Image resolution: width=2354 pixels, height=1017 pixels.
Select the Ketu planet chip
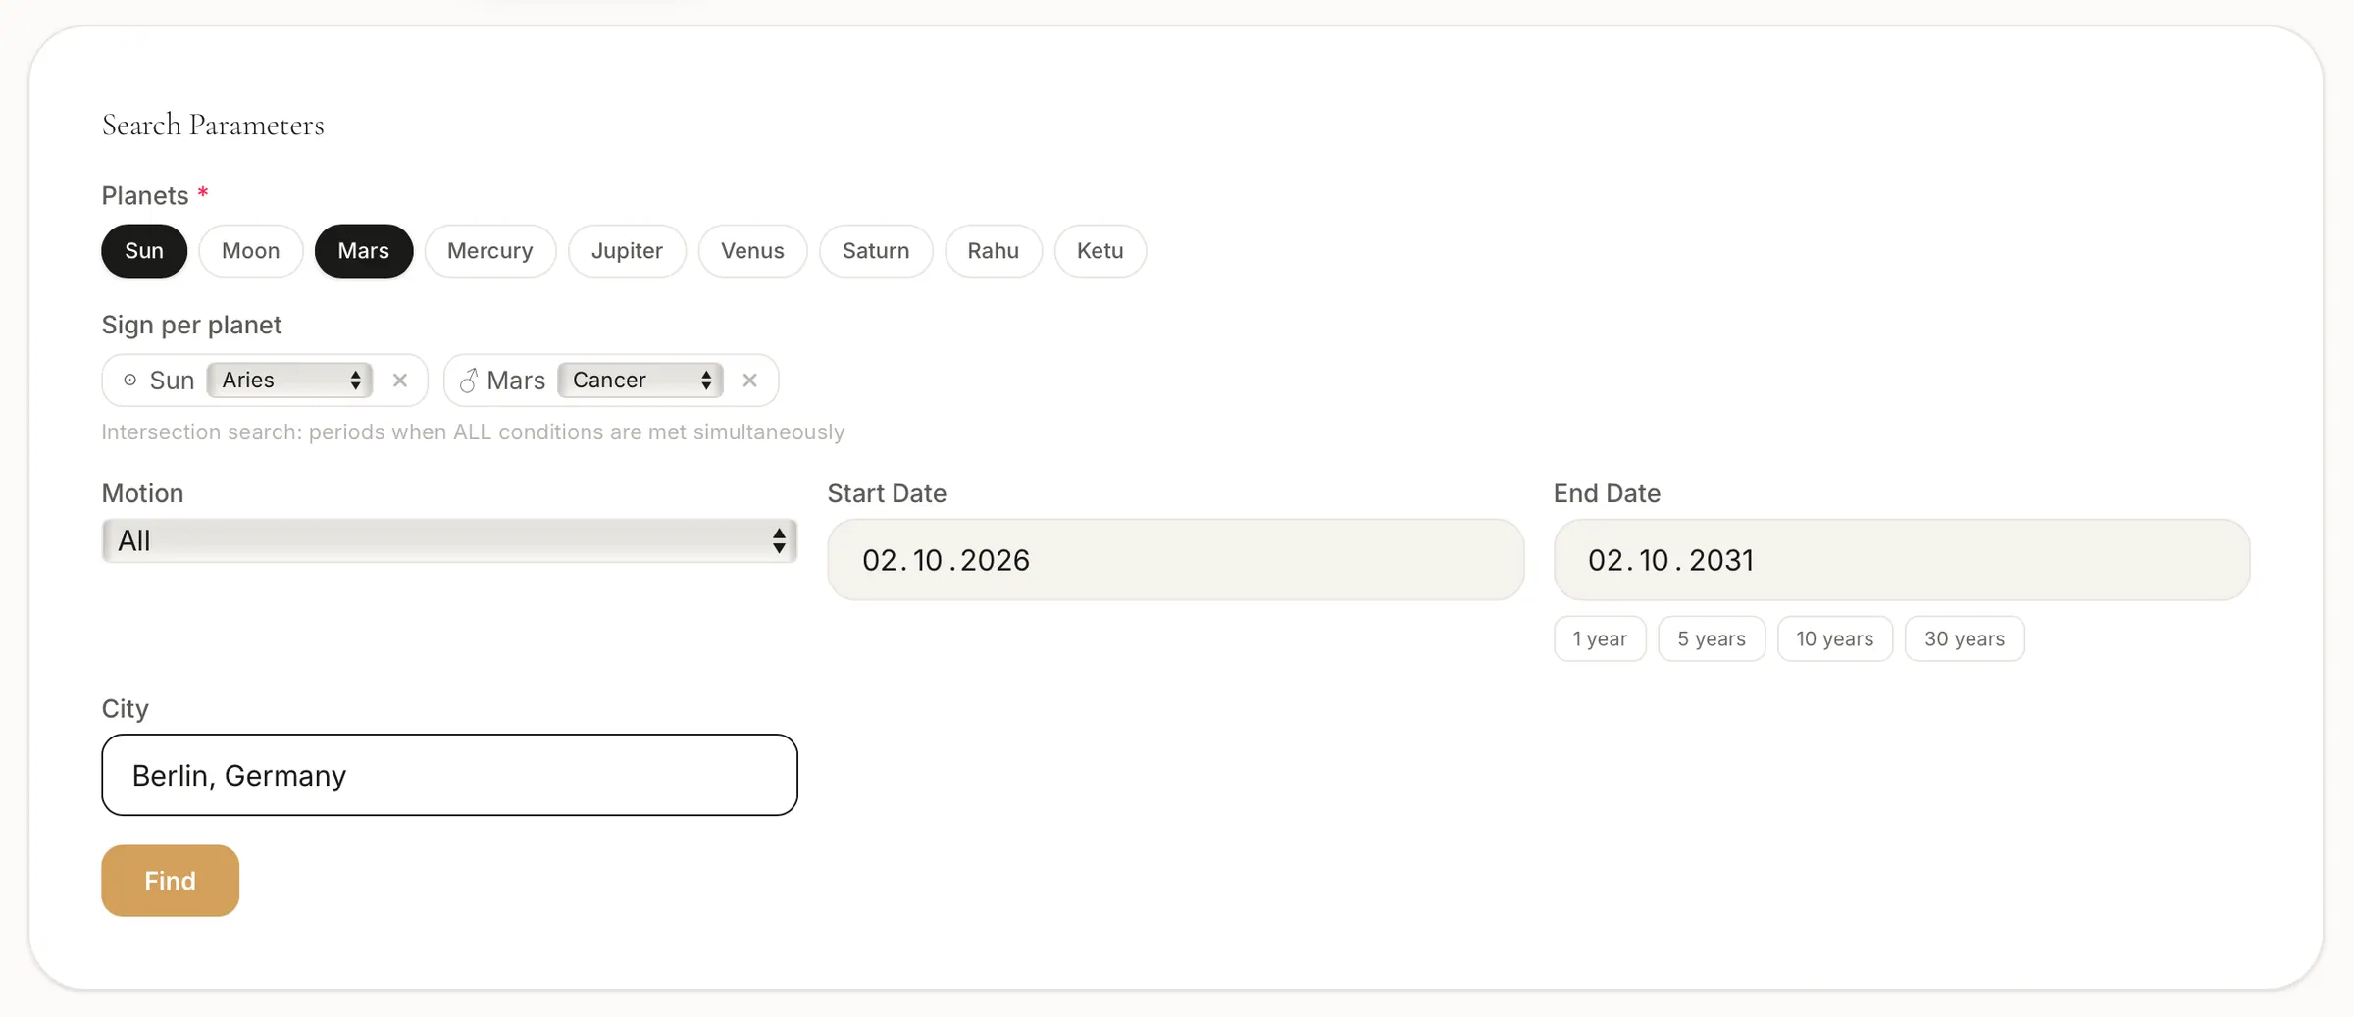(x=1100, y=251)
